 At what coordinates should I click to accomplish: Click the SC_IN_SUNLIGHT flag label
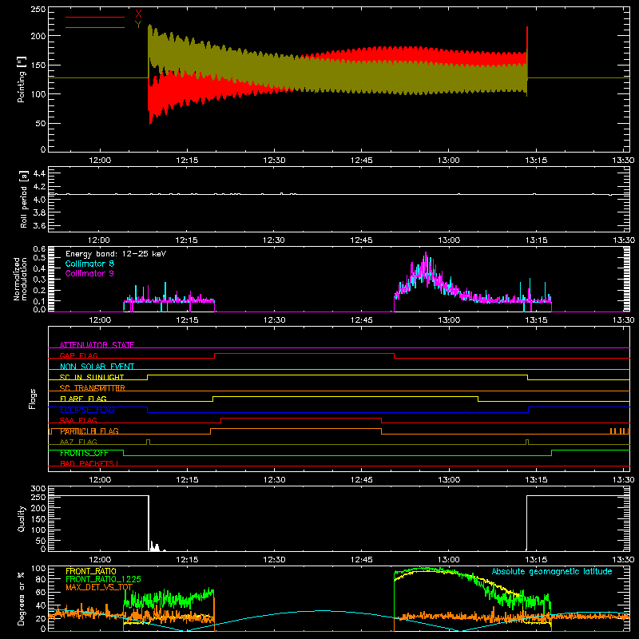[92, 377]
